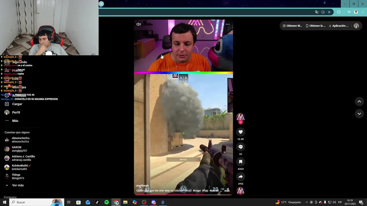This screenshot has height=206, width=367.
Task: Click the system tray microphone icon
Action: 325,202
